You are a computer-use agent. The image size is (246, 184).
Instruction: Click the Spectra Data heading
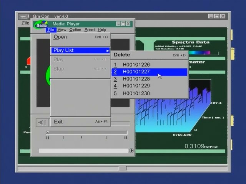[x=191, y=42]
